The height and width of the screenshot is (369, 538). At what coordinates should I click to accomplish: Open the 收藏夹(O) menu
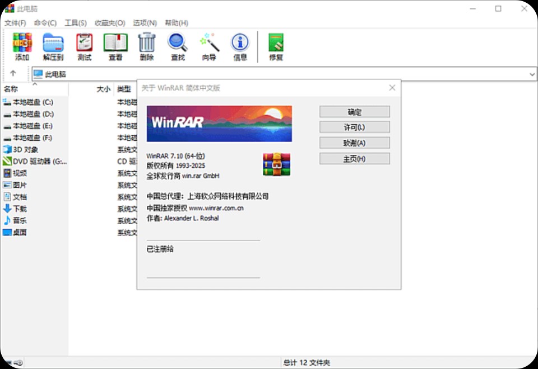[x=110, y=23]
